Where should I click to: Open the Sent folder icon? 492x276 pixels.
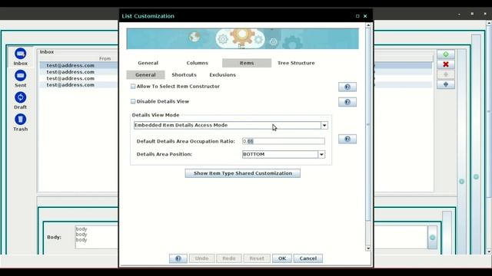click(21, 76)
